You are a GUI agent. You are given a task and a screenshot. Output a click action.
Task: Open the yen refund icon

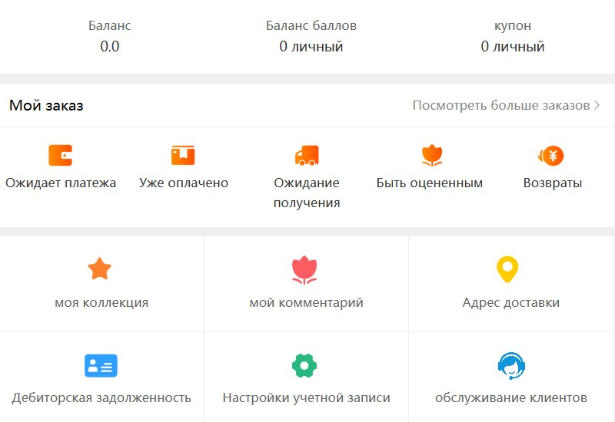(x=551, y=156)
